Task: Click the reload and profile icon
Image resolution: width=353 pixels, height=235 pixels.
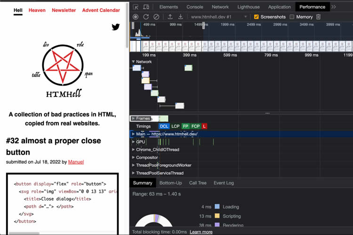Action: 146,17
